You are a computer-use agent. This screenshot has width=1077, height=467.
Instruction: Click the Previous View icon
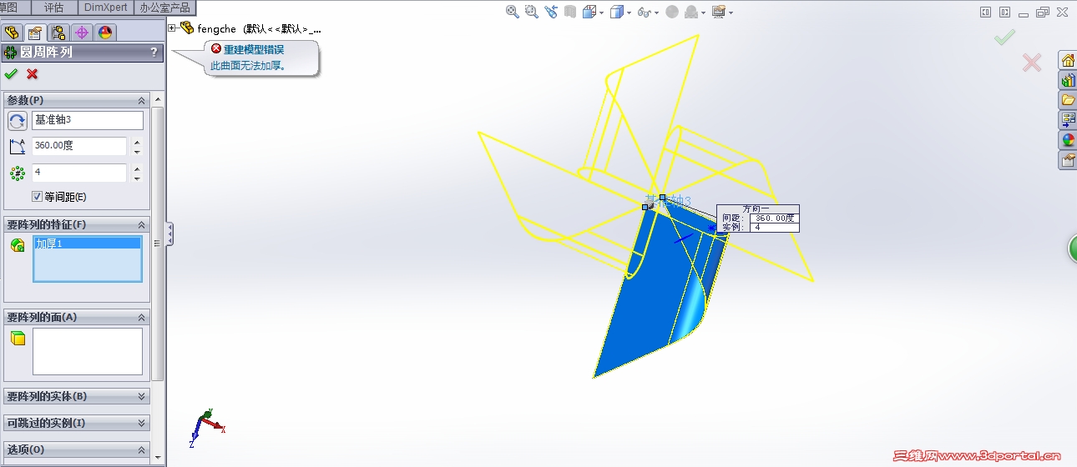pyautogui.click(x=551, y=12)
